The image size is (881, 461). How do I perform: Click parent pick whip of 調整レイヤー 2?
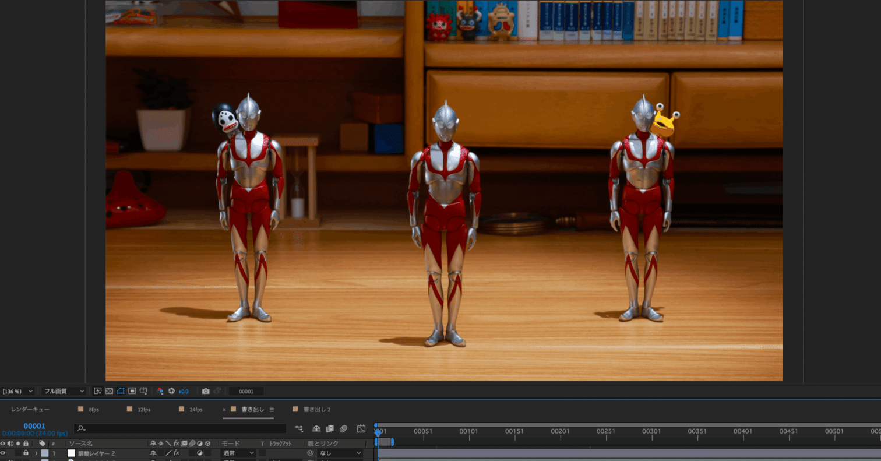[311, 453]
